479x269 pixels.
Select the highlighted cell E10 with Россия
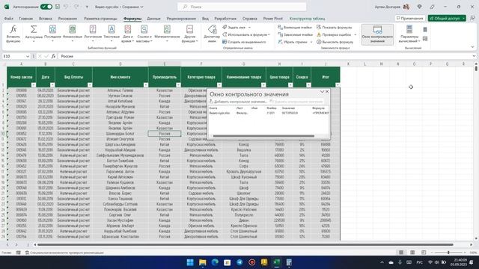(x=165, y=134)
